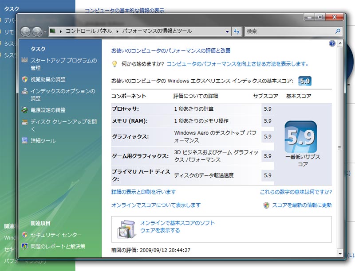This screenshot has height=271, width=355.
Task: Click the back navigation arrow button
Action: pyautogui.click(x=26, y=31)
